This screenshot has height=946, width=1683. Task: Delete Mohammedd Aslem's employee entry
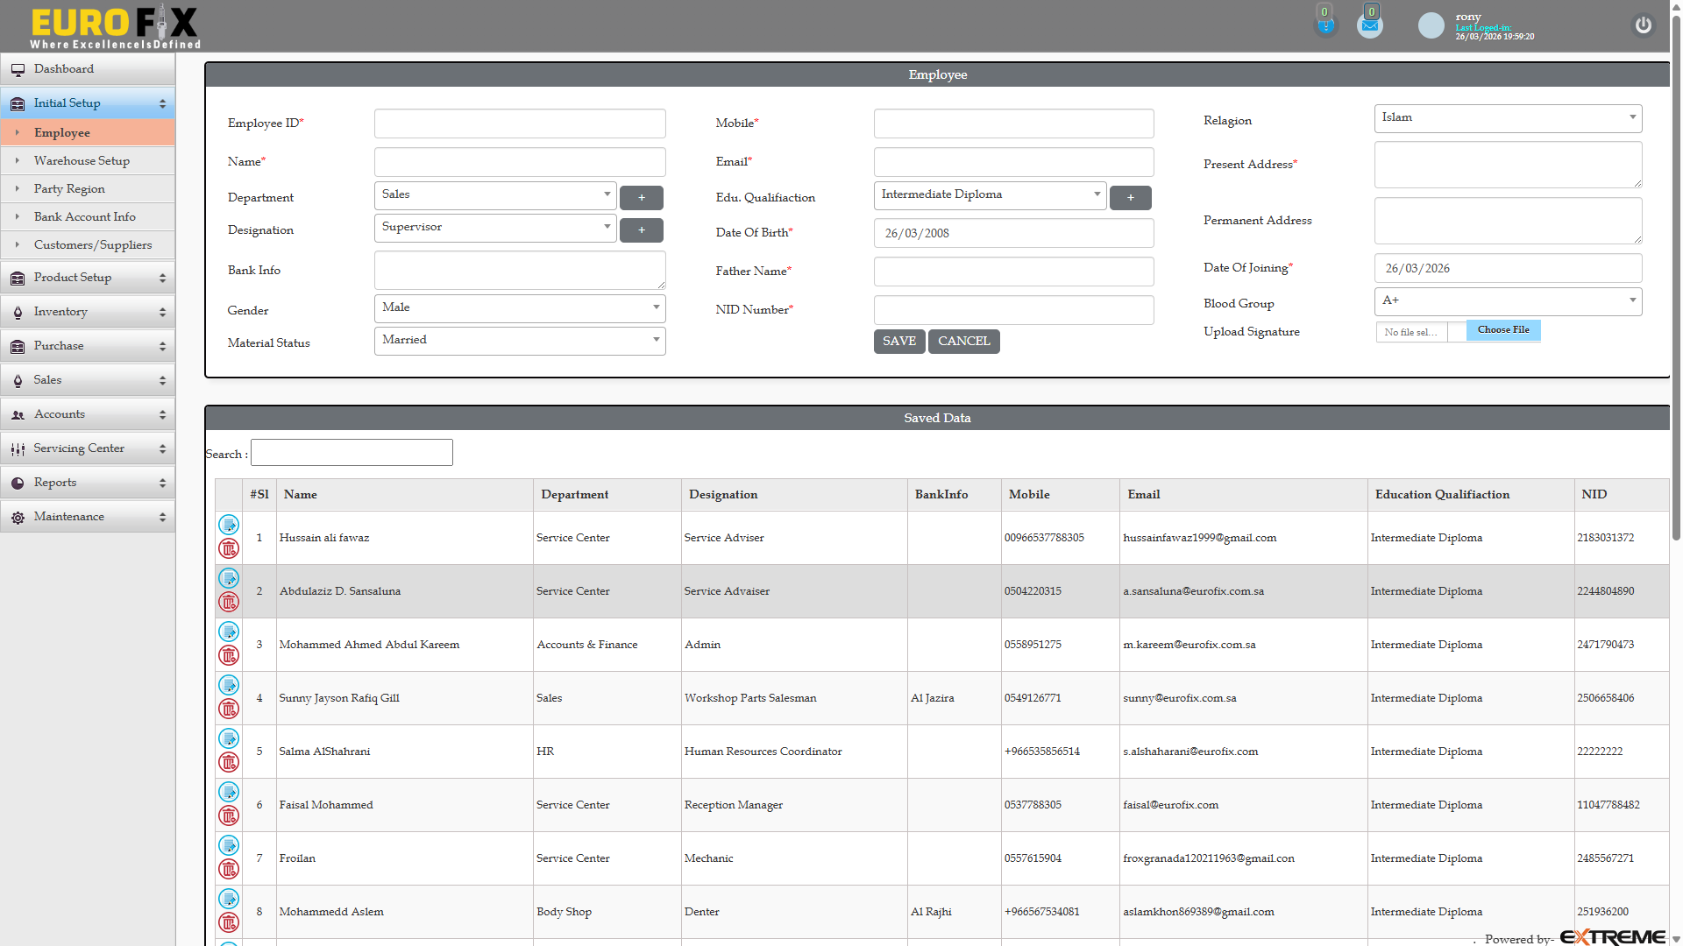pos(229,922)
